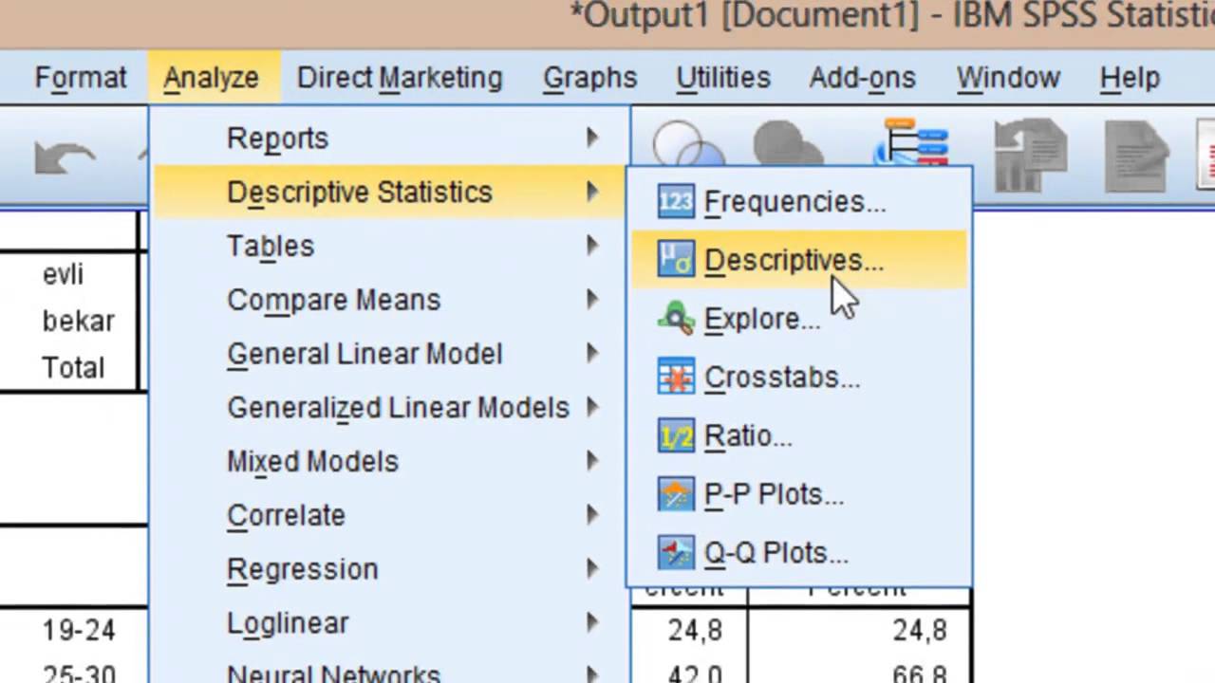Click the Explore magnifier icon
Image resolution: width=1215 pixels, height=683 pixels.
click(x=676, y=319)
